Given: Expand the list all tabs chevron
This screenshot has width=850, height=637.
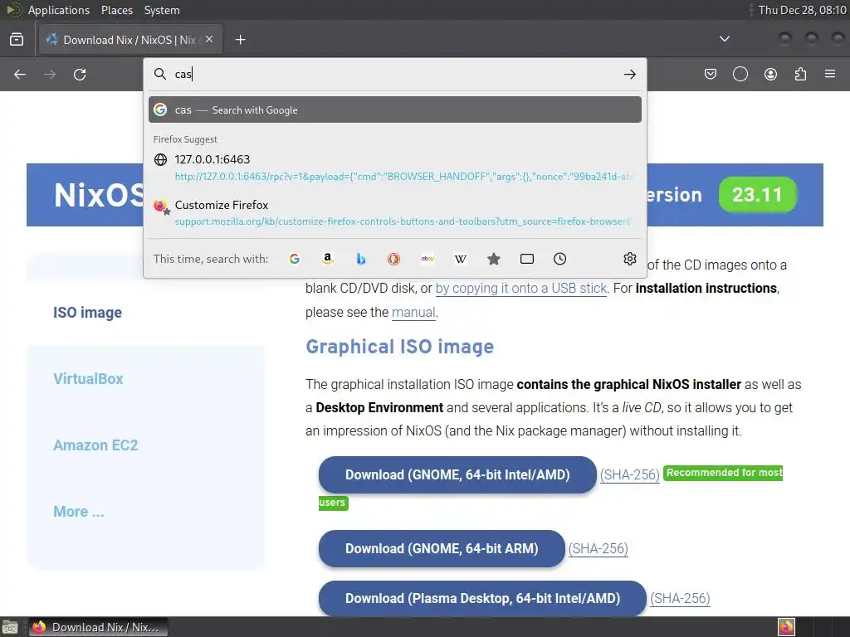Looking at the screenshot, I should pos(724,39).
